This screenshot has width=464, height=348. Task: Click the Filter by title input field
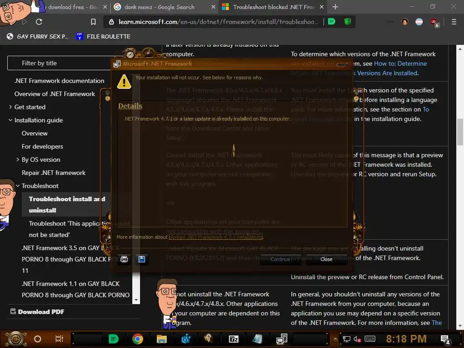59,63
